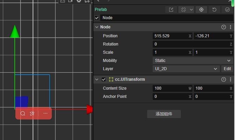Open help for cc.UITransform component
Viewport: 235px width, 140px height.
pos(224,79)
